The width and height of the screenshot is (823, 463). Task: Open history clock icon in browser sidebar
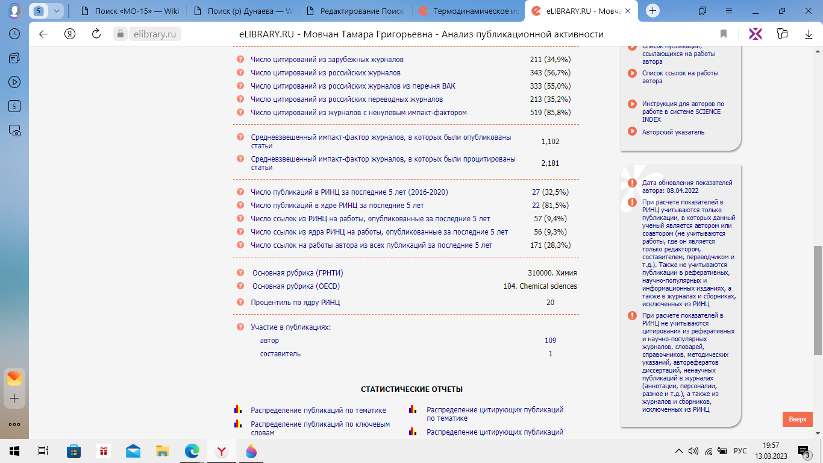pyautogui.click(x=14, y=34)
